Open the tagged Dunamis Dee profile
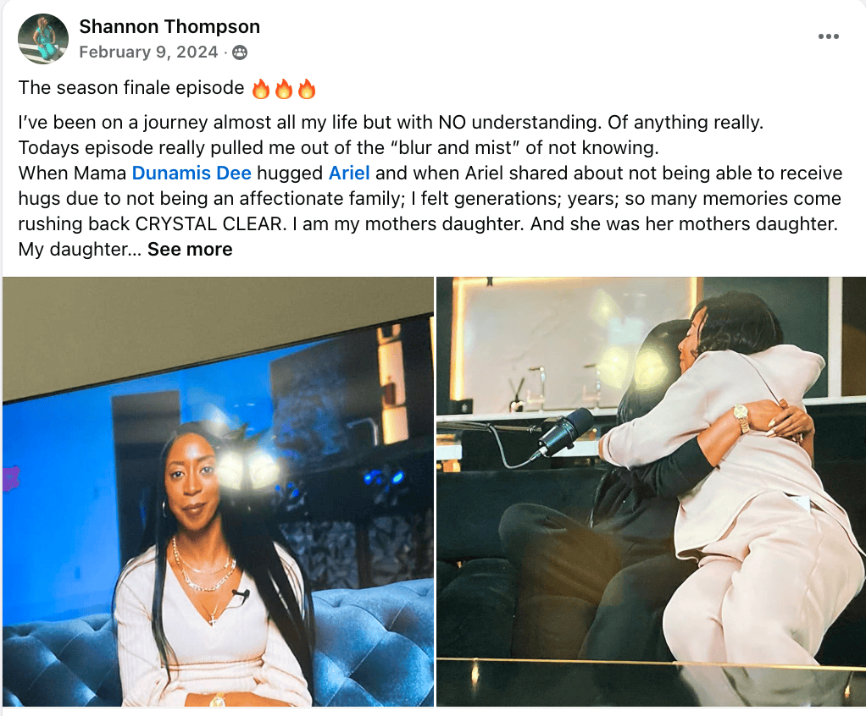Screen dimensions: 866x716 click(x=192, y=173)
